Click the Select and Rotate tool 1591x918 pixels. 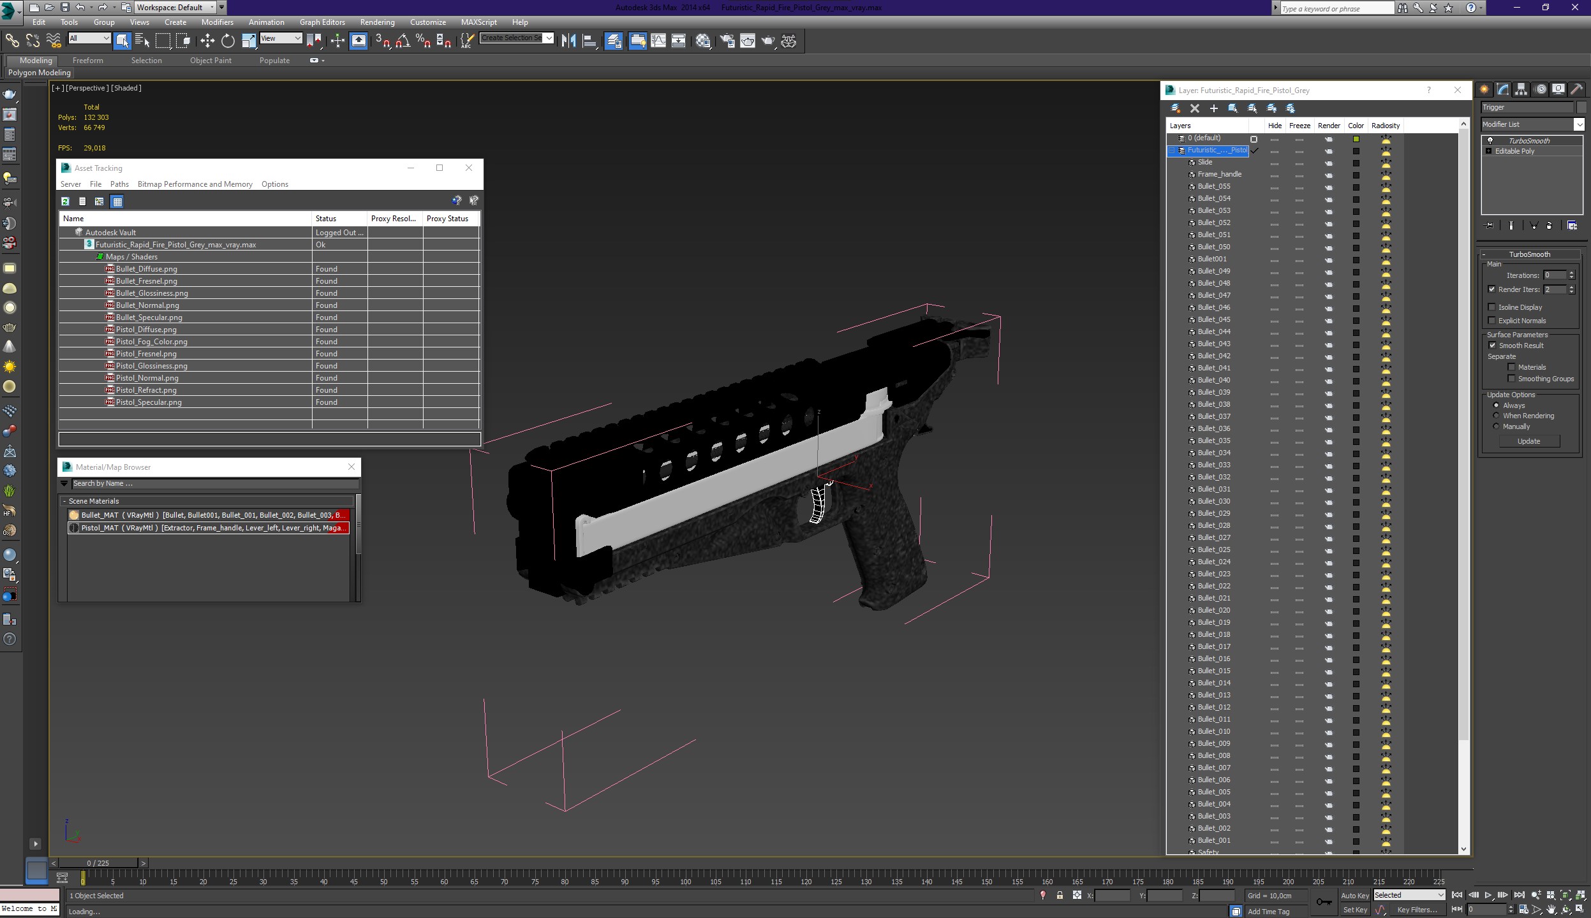[x=226, y=40]
